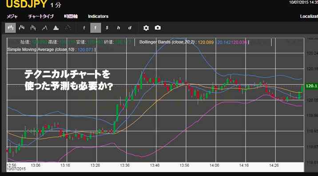This screenshot has height=176, width=318.
Task: Open the 時間軸 timeframe menu
Action: pos(71,16)
